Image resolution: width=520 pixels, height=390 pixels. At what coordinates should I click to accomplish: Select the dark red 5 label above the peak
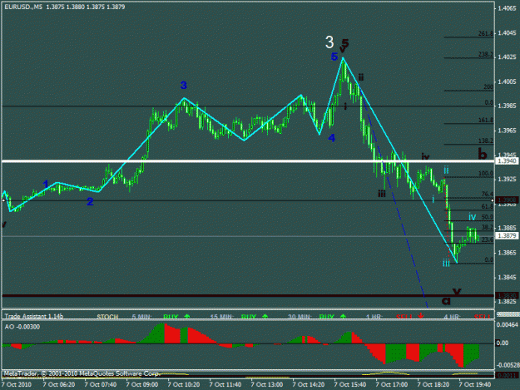pyautogui.click(x=345, y=42)
